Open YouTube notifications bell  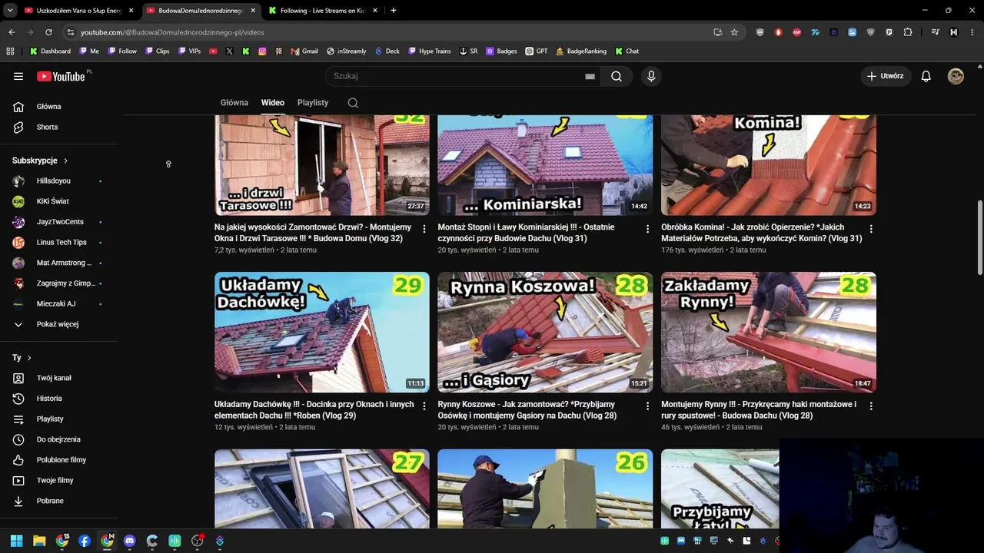(926, 76)
